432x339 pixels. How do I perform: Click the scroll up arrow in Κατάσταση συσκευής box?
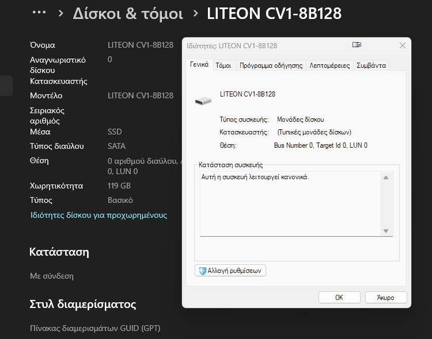[x=386, y=178]
